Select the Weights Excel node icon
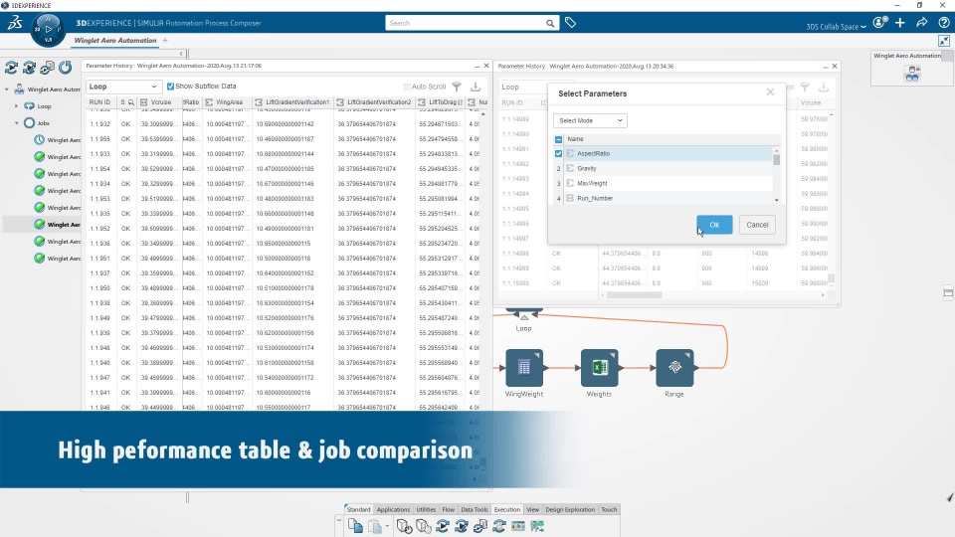 point(599,367)
